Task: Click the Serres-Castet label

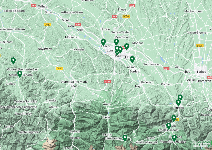Action: (120, 32)
